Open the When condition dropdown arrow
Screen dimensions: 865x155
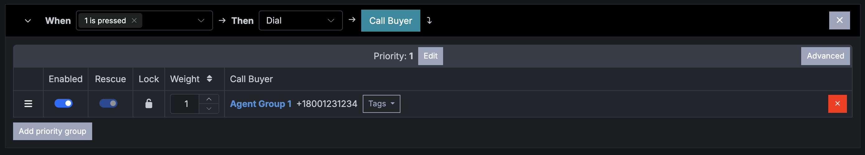click(x=201, y=21)
